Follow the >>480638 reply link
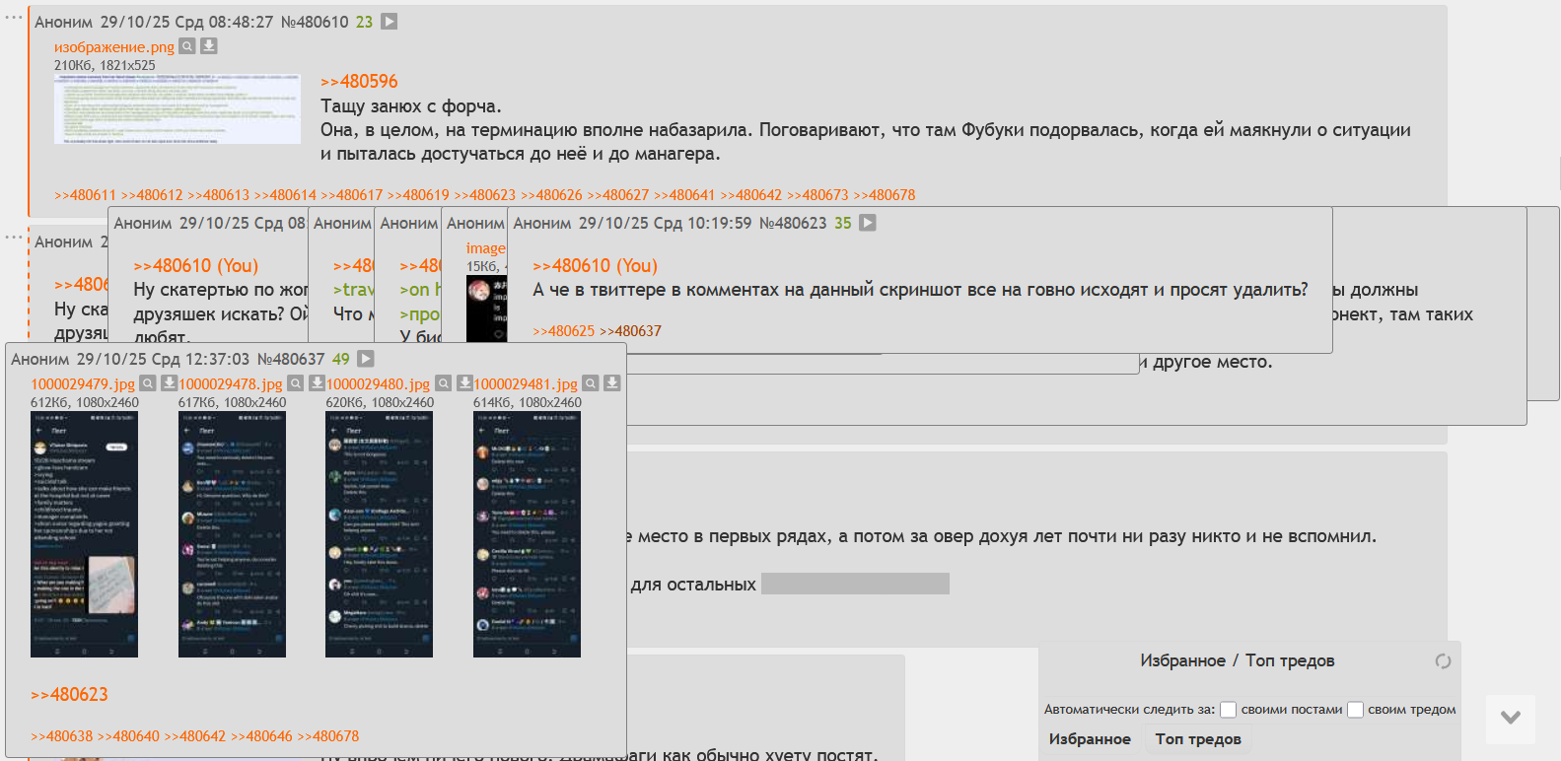Viewport: 1561px width, 761px height. tap(61, 736)
